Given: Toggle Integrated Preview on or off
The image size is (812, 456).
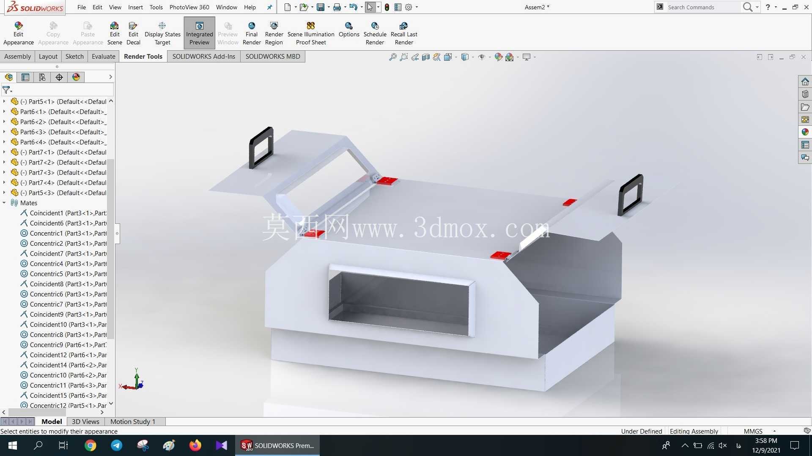Looking at the screenshot, I should [199, 33].
